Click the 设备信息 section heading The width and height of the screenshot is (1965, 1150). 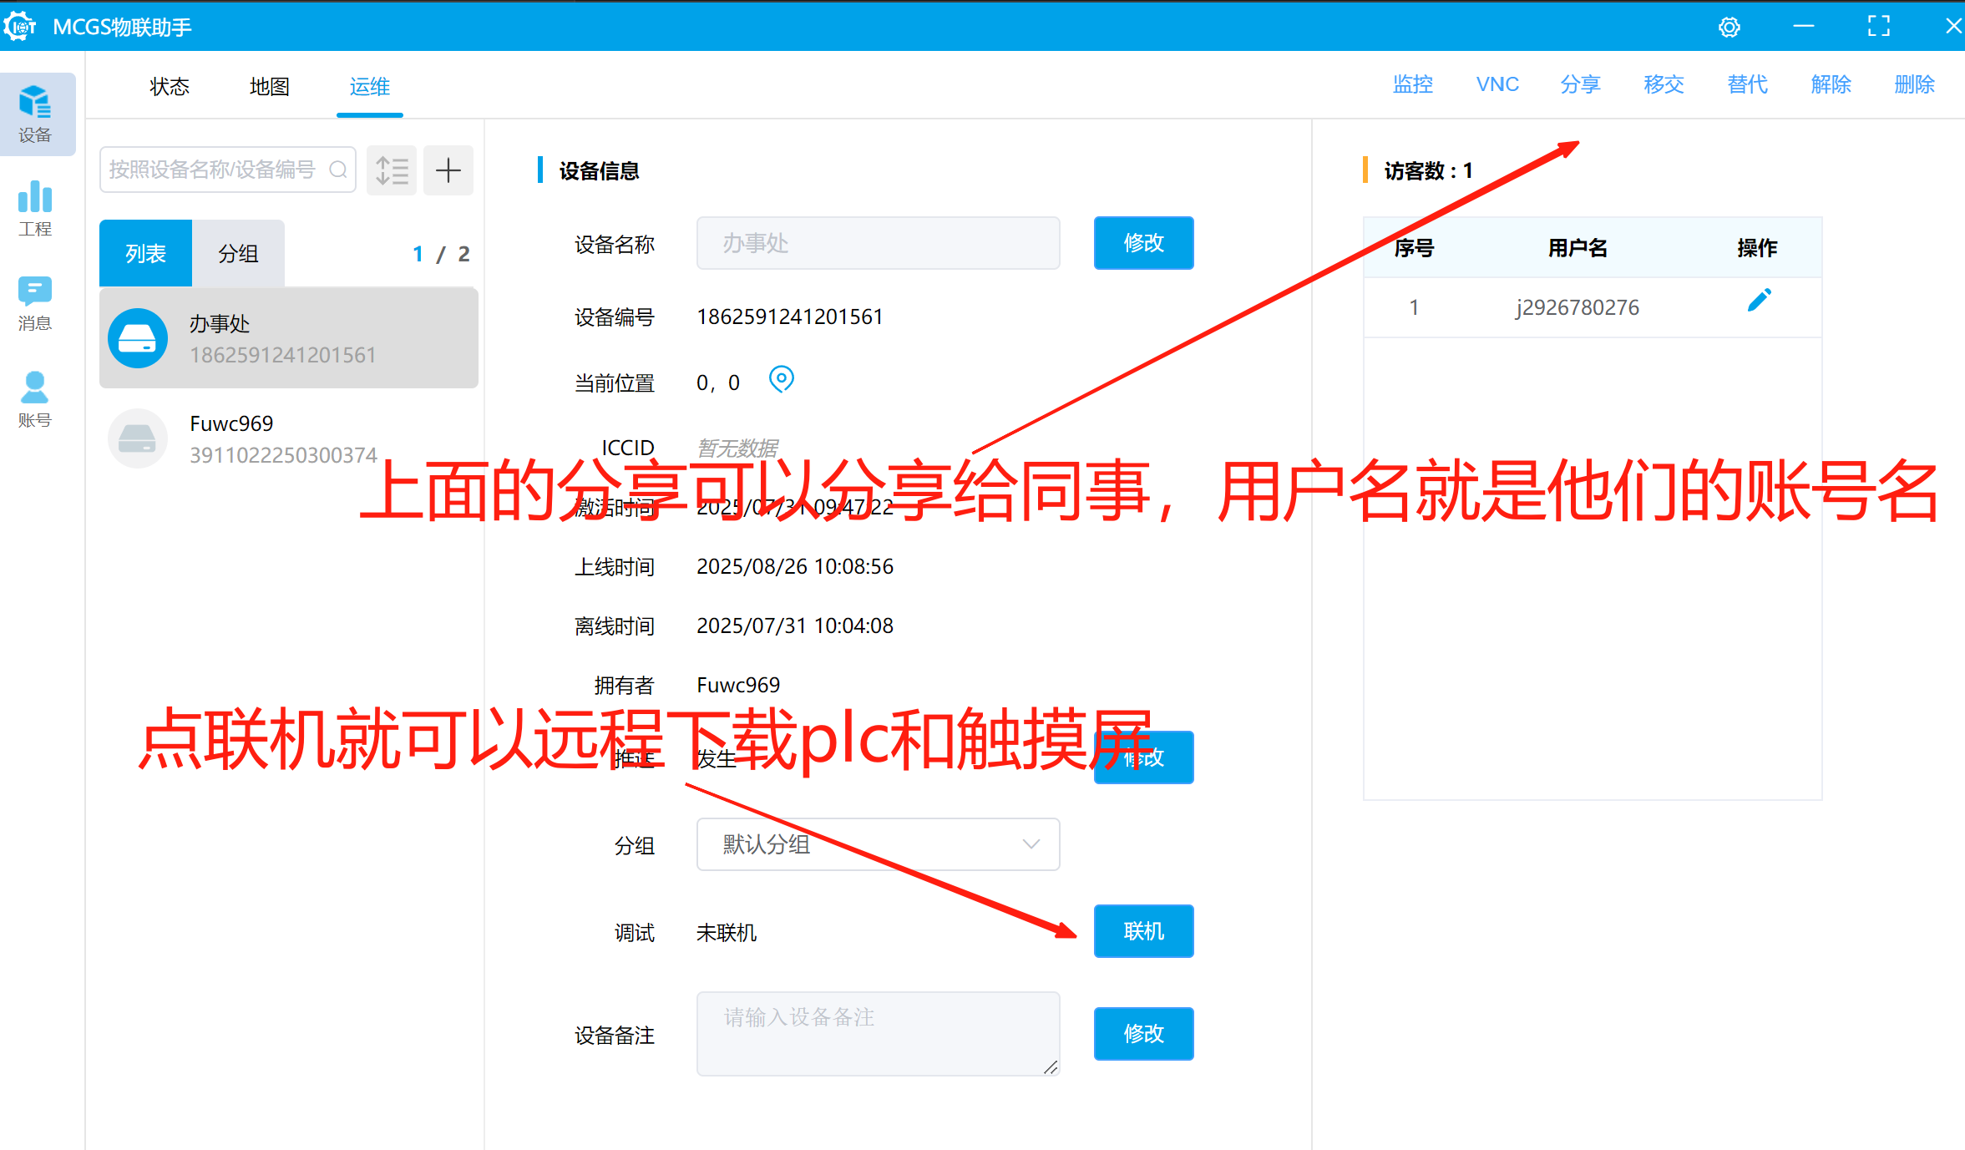click(x=599, y=170)
